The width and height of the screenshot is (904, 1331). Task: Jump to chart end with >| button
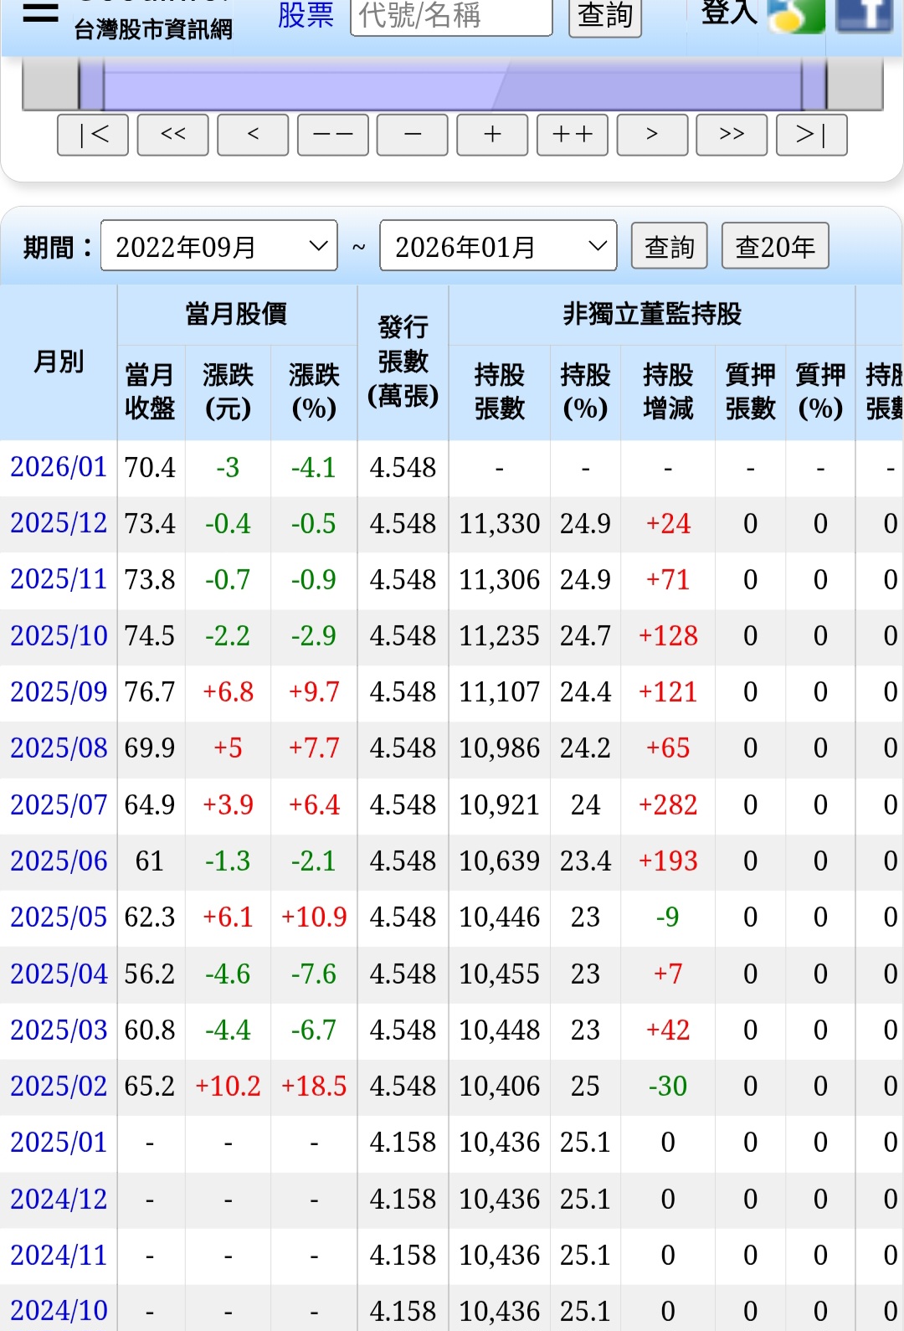pyautogui.click(x=811, y=135)
